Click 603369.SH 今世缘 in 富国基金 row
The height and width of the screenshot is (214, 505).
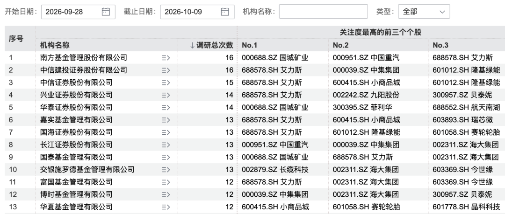[x=463, y=182]
